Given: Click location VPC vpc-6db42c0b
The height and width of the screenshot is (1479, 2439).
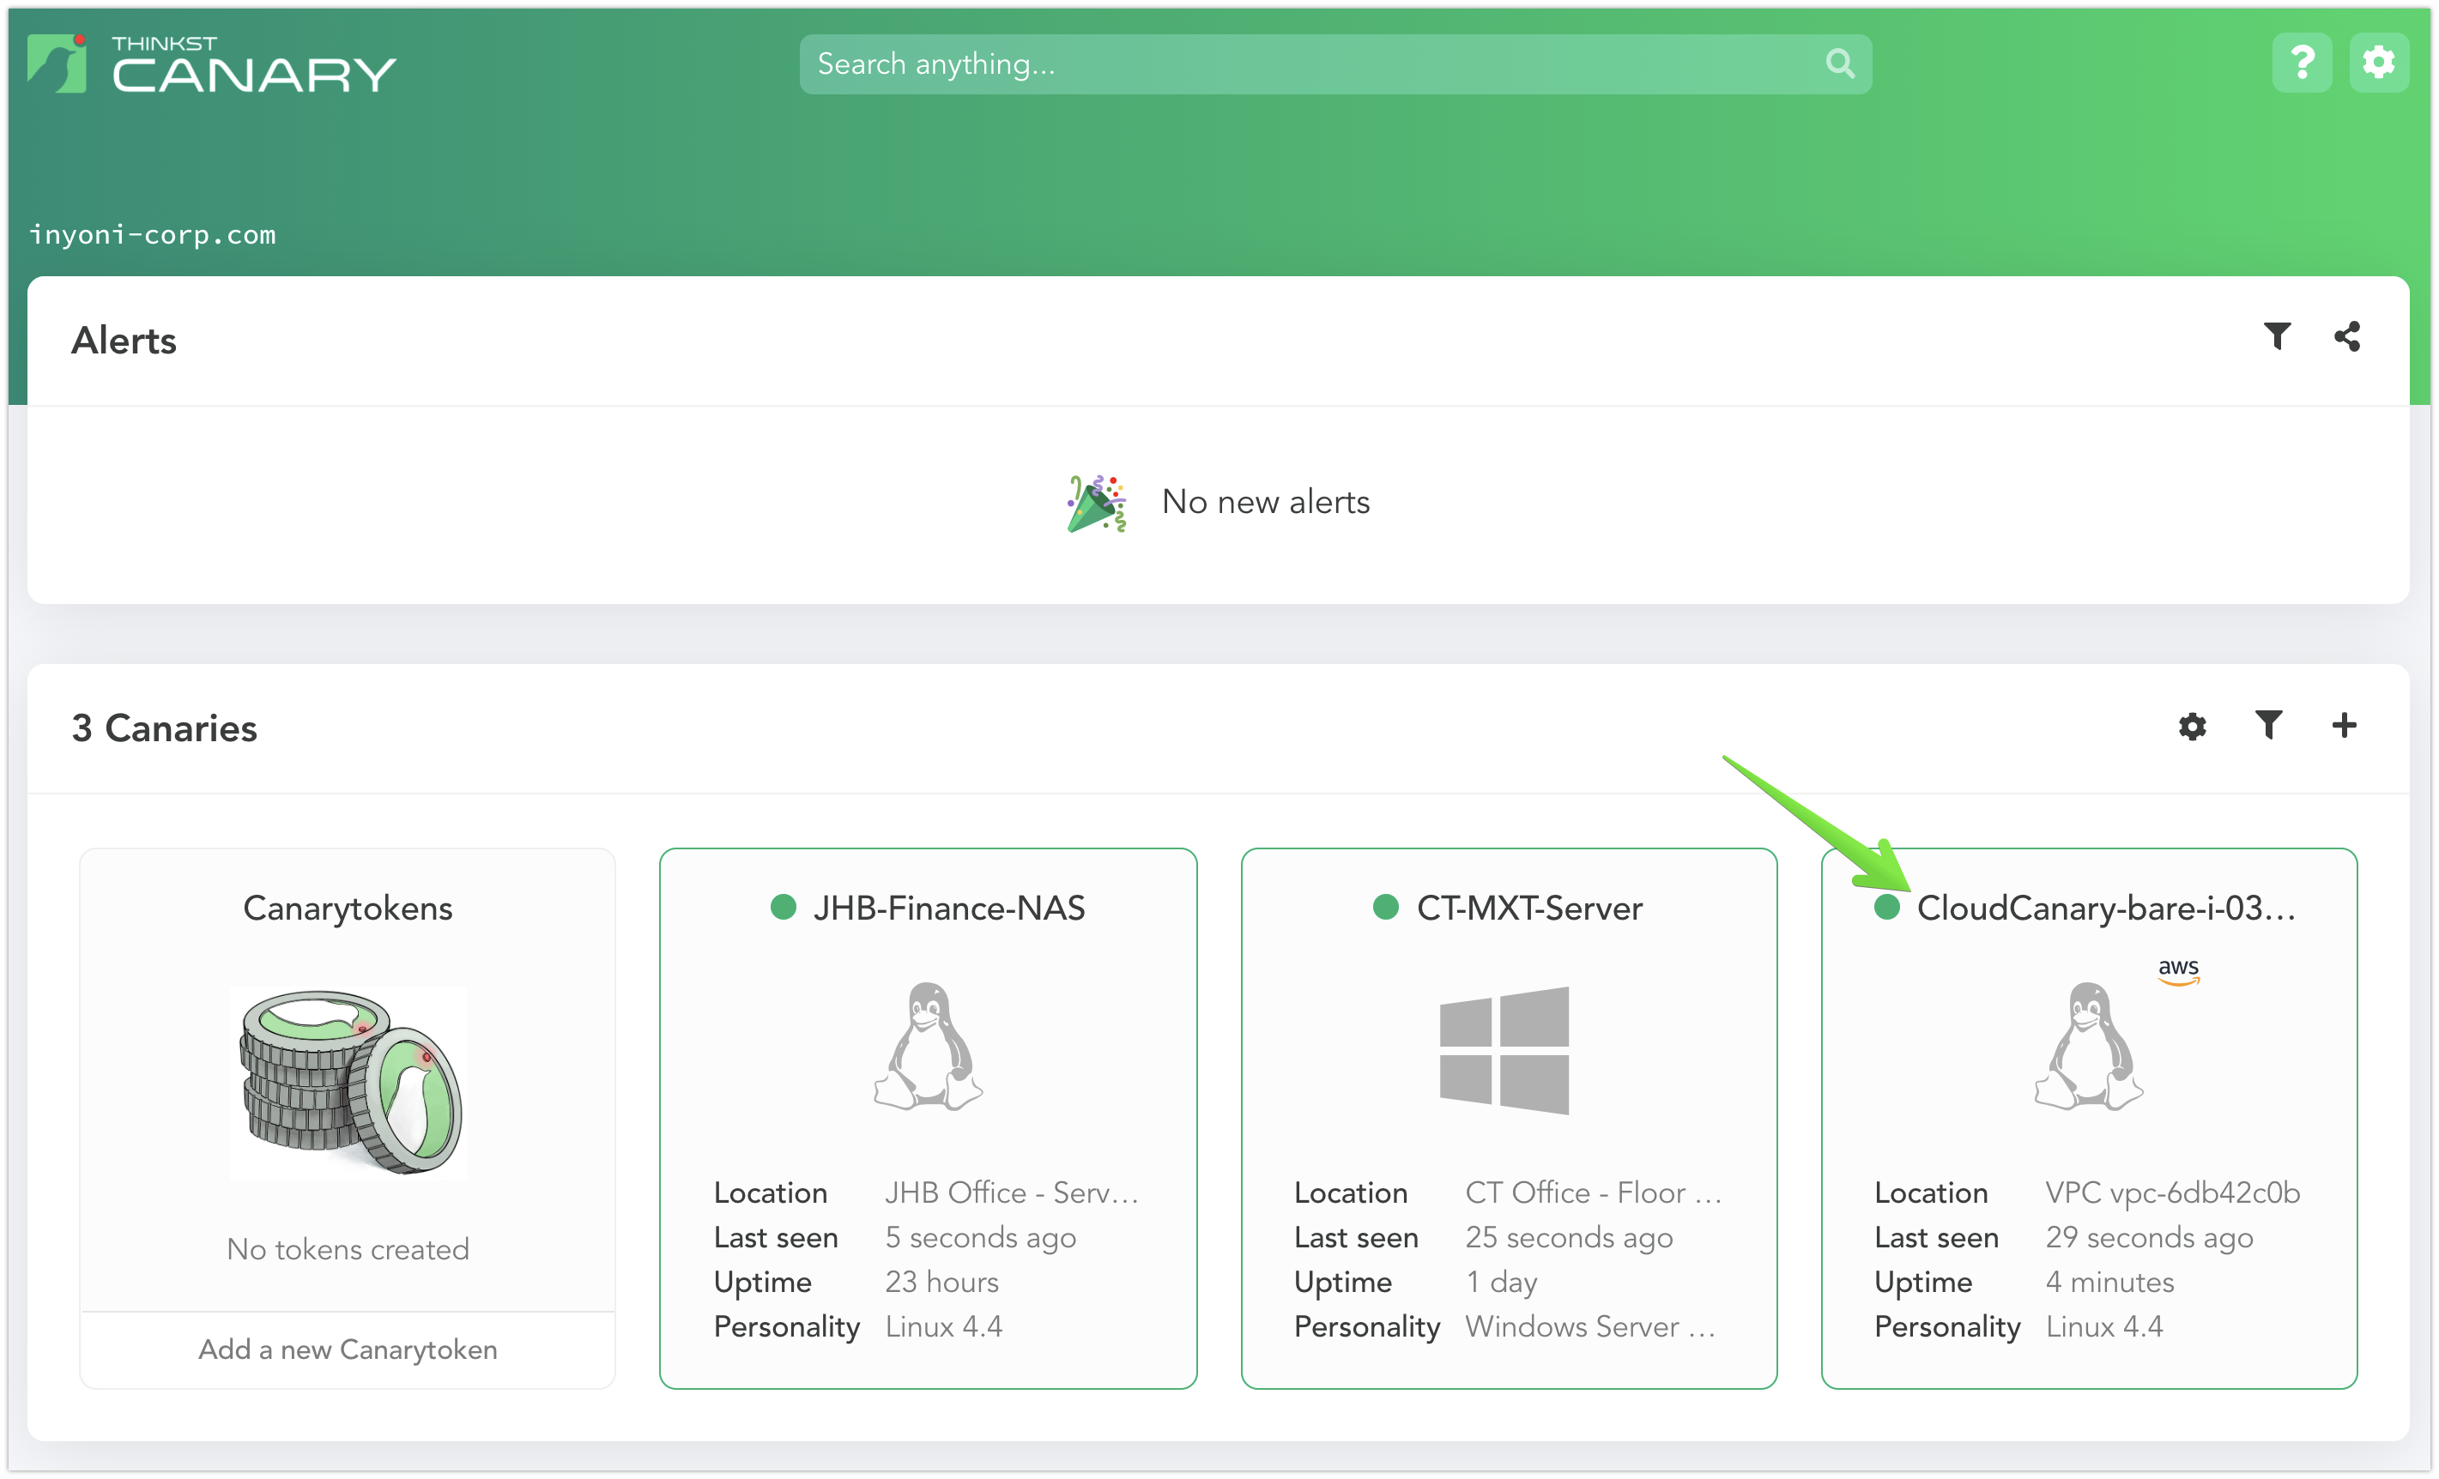Looking at the screenshot, I should point(2173,1193).
